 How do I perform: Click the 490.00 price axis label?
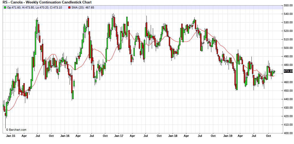click(x=288, y=56)
